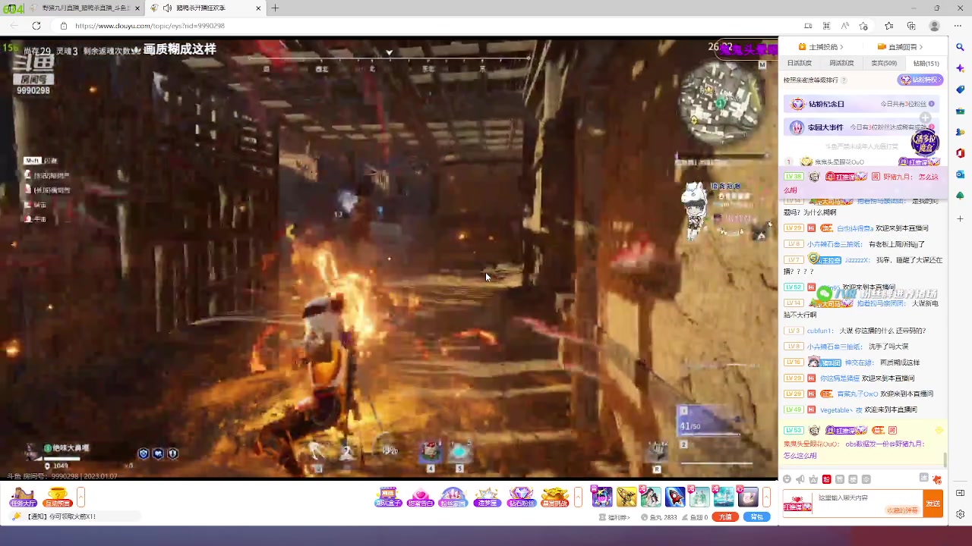Viewport: 972px width, 546px height.
Task: Click the 钻粉特权 privilege button
Action: pos(920,80)
